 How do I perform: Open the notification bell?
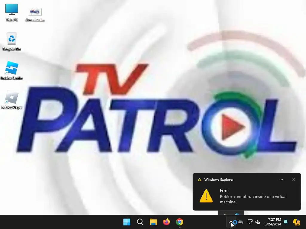286,222
